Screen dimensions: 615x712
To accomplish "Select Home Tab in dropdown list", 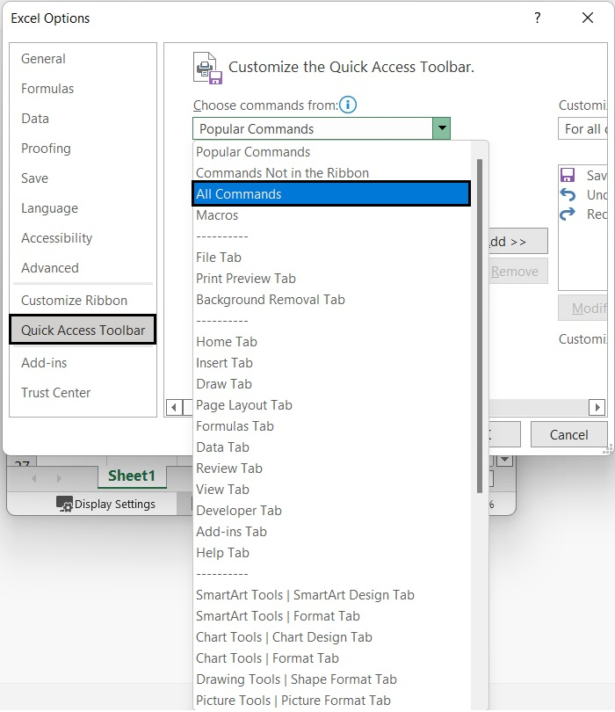I will click(x=331, y=342).
